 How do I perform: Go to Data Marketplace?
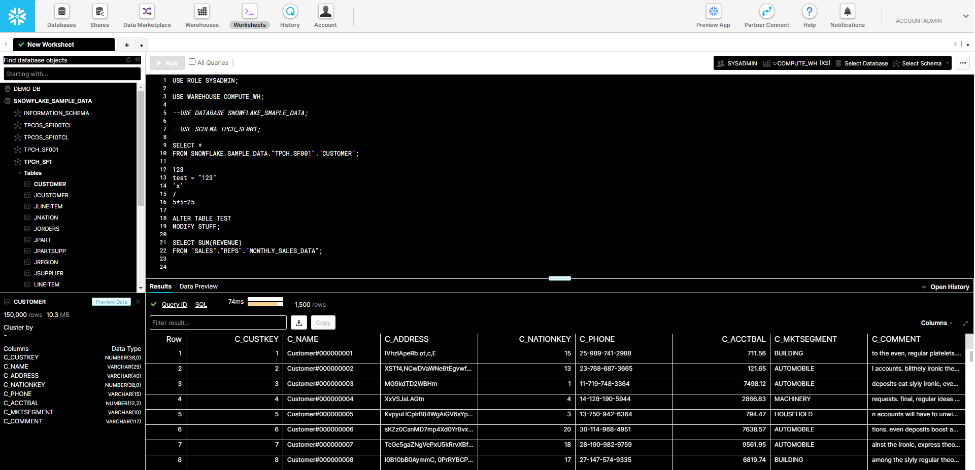[x=147, y=16]
